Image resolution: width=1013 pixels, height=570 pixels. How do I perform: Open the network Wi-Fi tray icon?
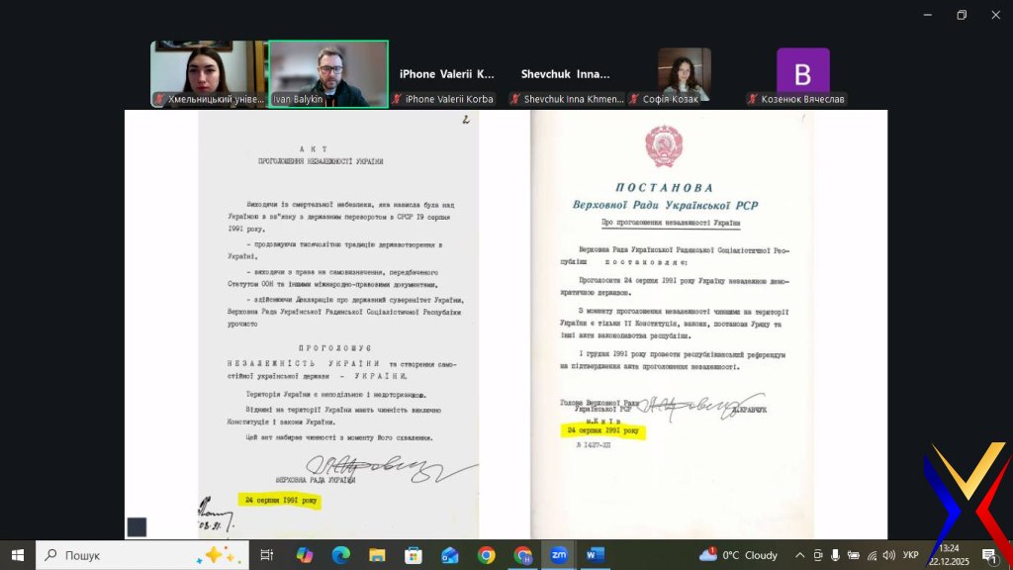871,555
